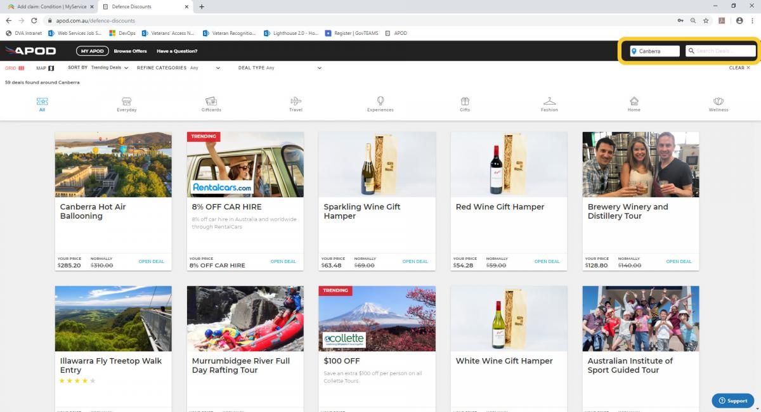
Task: Click MY APOD button
Action: pos(93,51)
